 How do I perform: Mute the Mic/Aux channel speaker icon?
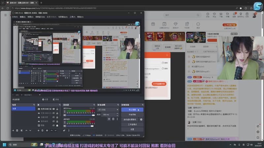65,115
